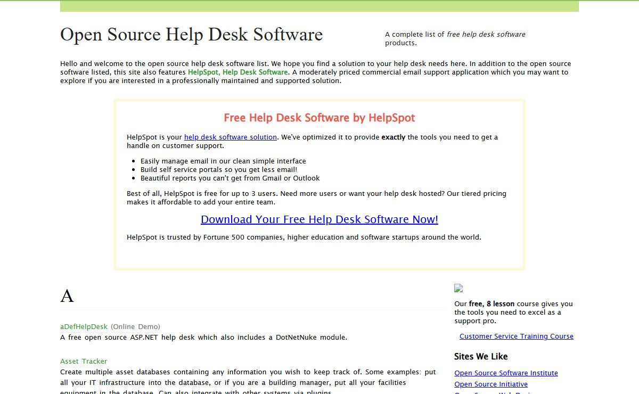The width and height of the screenshot is (639, 394).
Task: Open the HelpSpot, Help Desk Software link
Action: click(x=237, y=72)
